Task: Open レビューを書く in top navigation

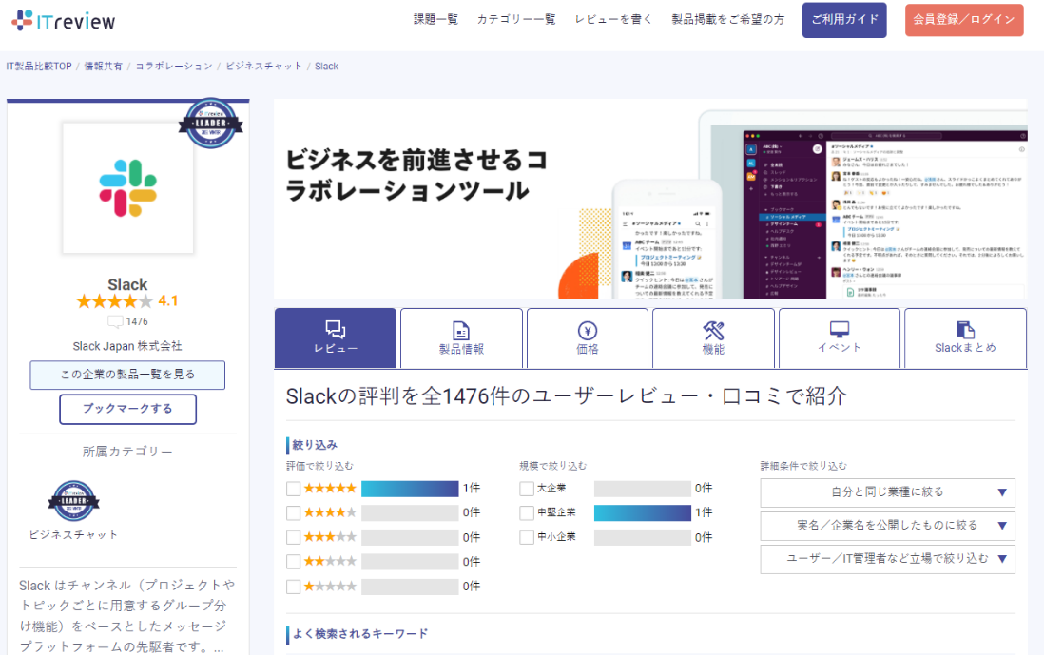Action: click(613, 19)
